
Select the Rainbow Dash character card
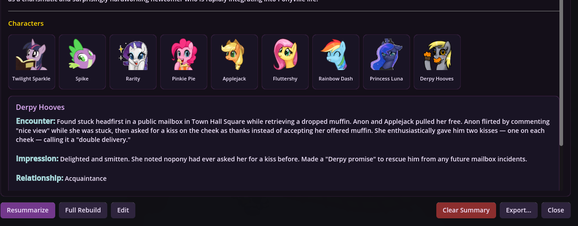(336, 62)
